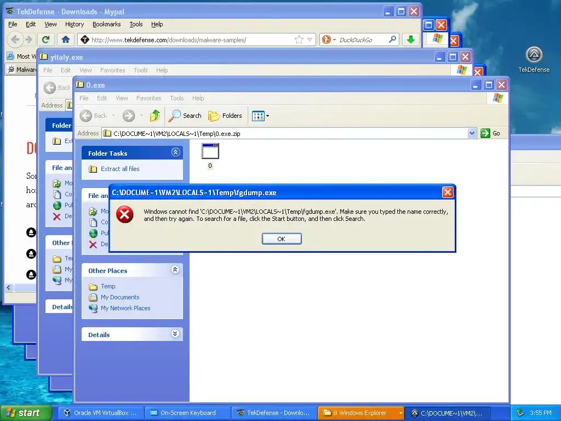Open Mypal File menu

point(13,24)
